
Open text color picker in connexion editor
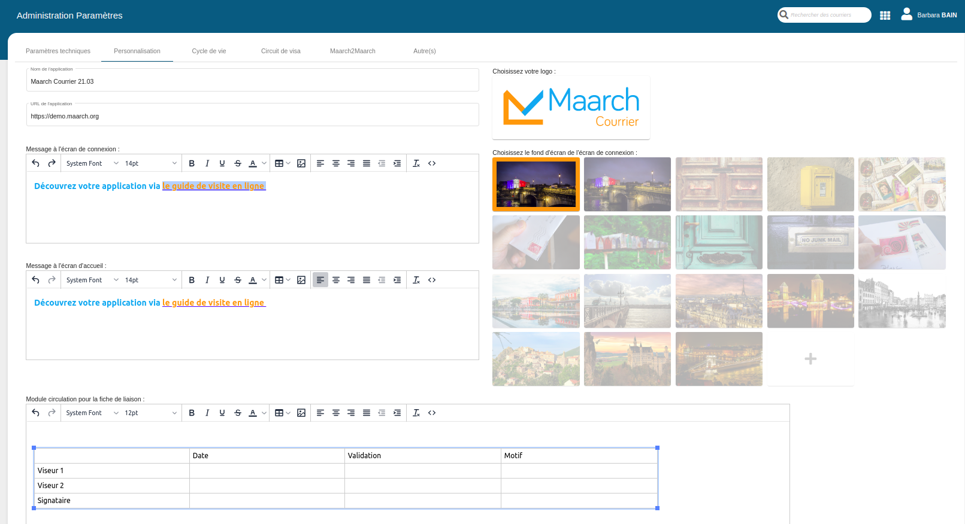[x=264, y=163]
